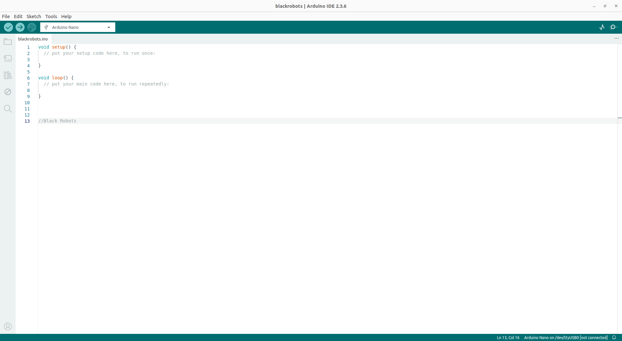This screenshot has width=622, height=341.
Task: Click line number 10 in gutter
Action: [27, 103]
